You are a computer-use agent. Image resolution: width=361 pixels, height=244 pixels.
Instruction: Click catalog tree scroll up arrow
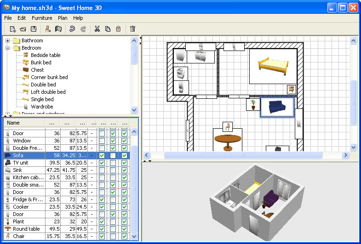[x=134, y=41]
